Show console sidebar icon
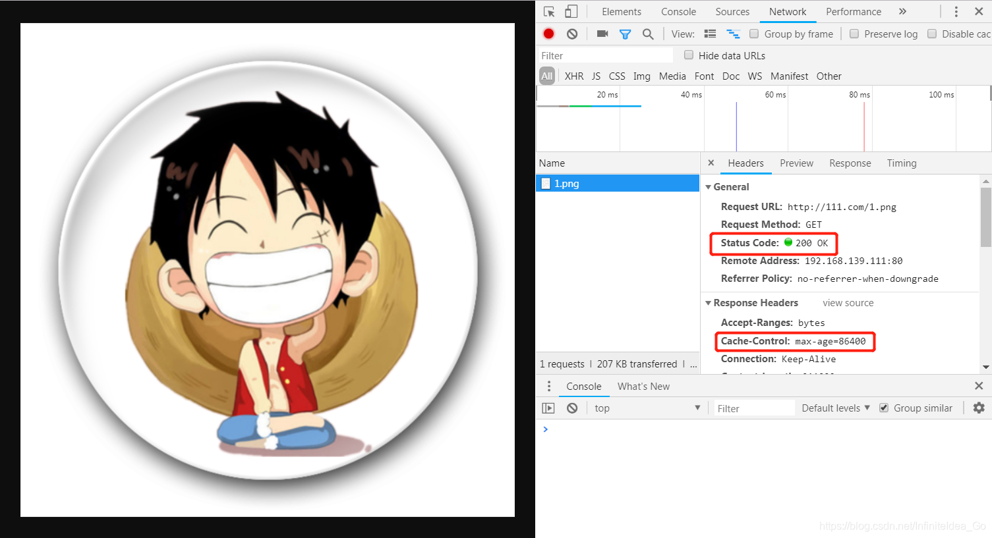 [x=548, y=408]
